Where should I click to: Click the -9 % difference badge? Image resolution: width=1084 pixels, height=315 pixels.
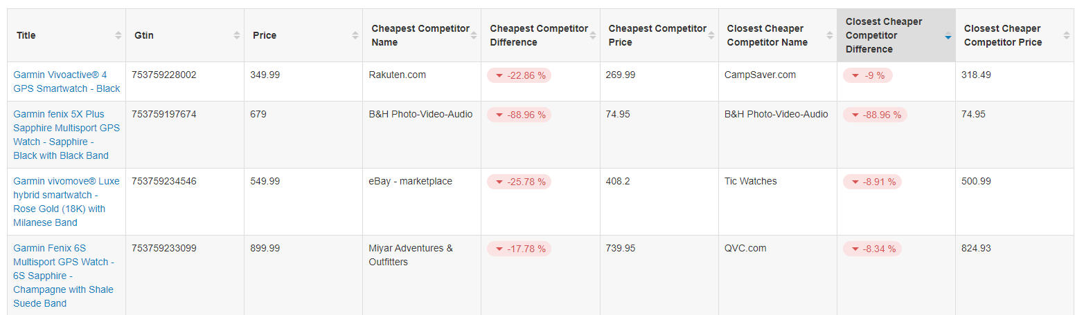click(867, 75)
